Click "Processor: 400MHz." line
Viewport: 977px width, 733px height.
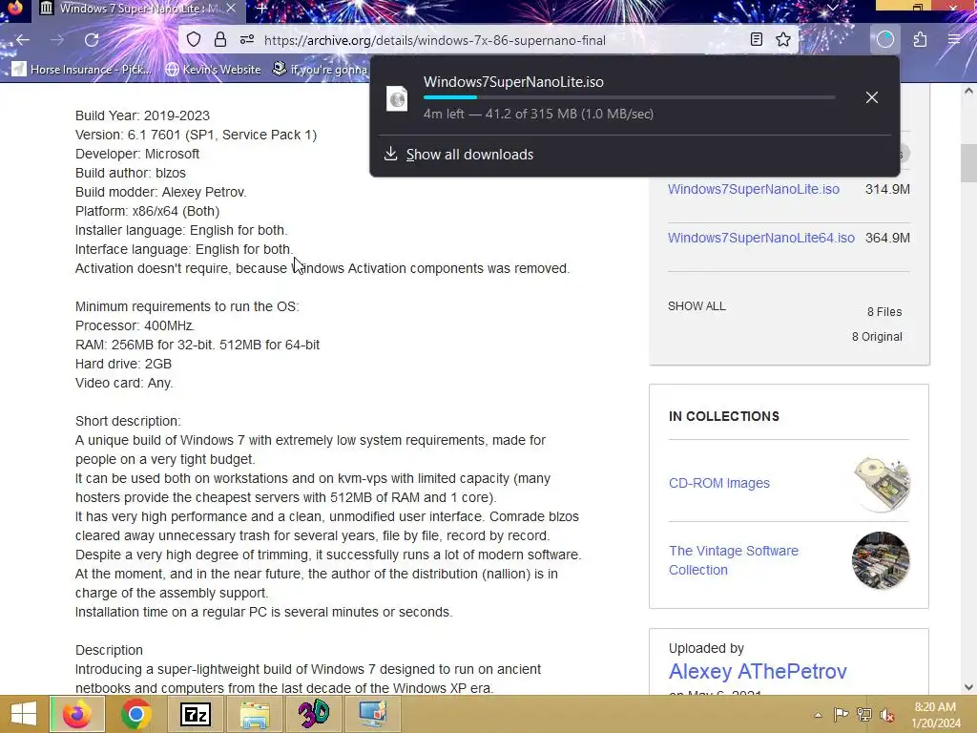click(135, 325)
